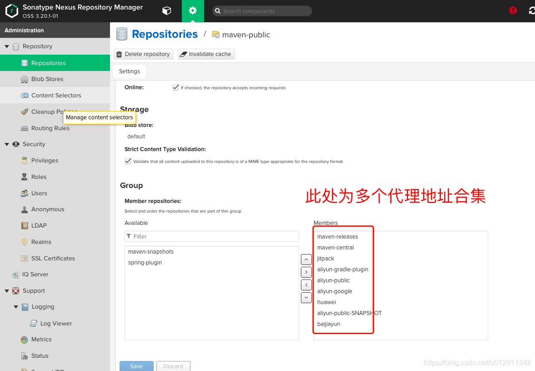535x371 pixels.
Task: Click the Security hat icon
Action: click(x=16, y=144)
